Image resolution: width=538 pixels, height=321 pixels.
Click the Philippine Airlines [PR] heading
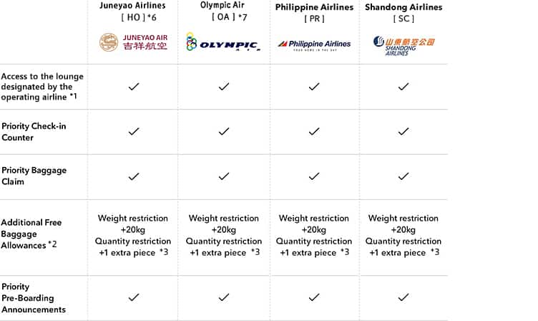tap(314, 13)
